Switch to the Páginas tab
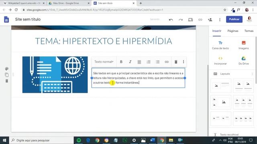Viewport: 257px width, 144px height. [x=233, y=31]
